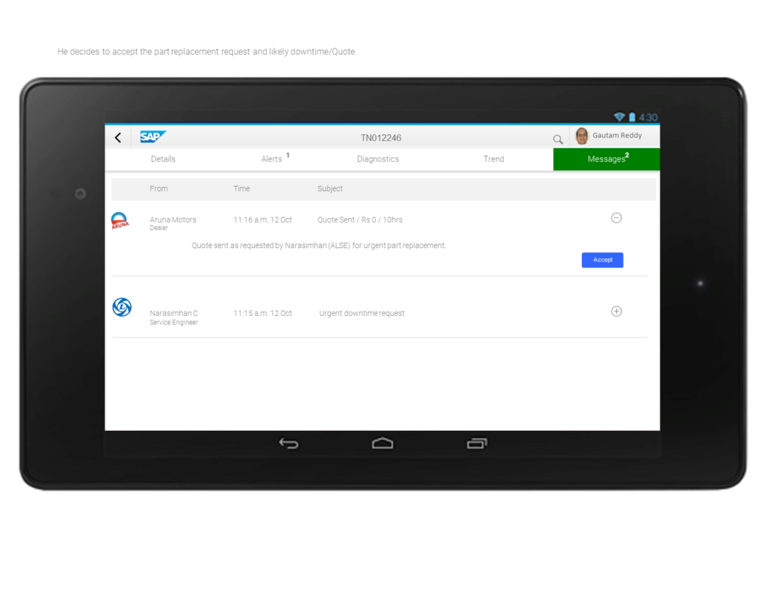Image resolution: width=765 pixels, height=599 pixels.
Task: Click the Narasimhan C sender logo
Action: 122,307
